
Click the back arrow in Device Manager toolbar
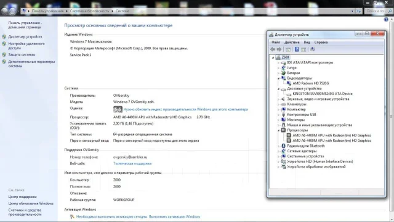(273, 49)
